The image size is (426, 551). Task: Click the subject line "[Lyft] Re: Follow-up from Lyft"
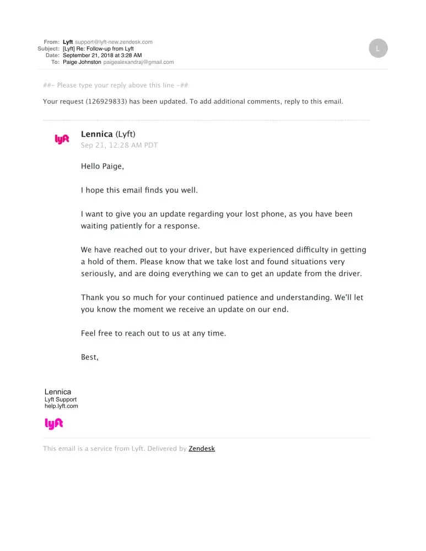point(98,48)
